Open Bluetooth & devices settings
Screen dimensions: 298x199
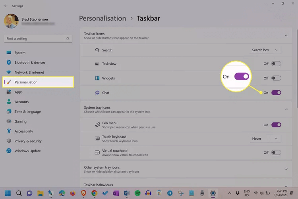[x=30, y=62]
